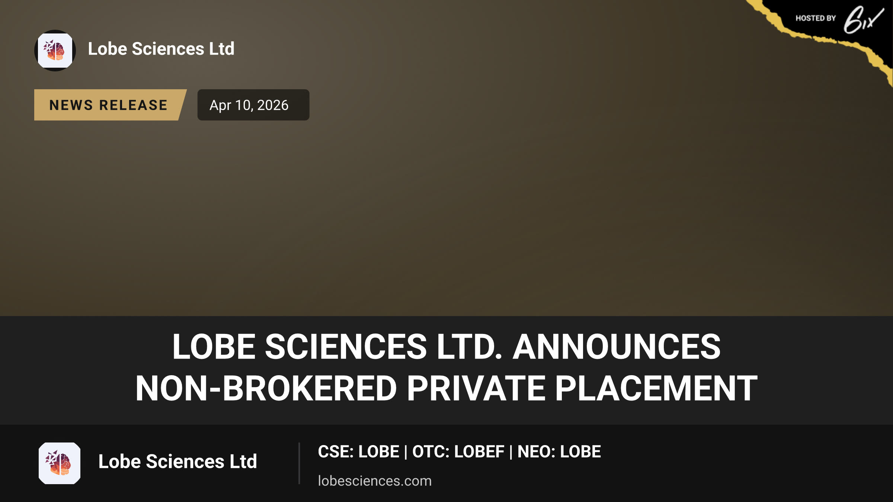
Task: Click the vertical divider in footer
Action: click(x=299, y=463)
